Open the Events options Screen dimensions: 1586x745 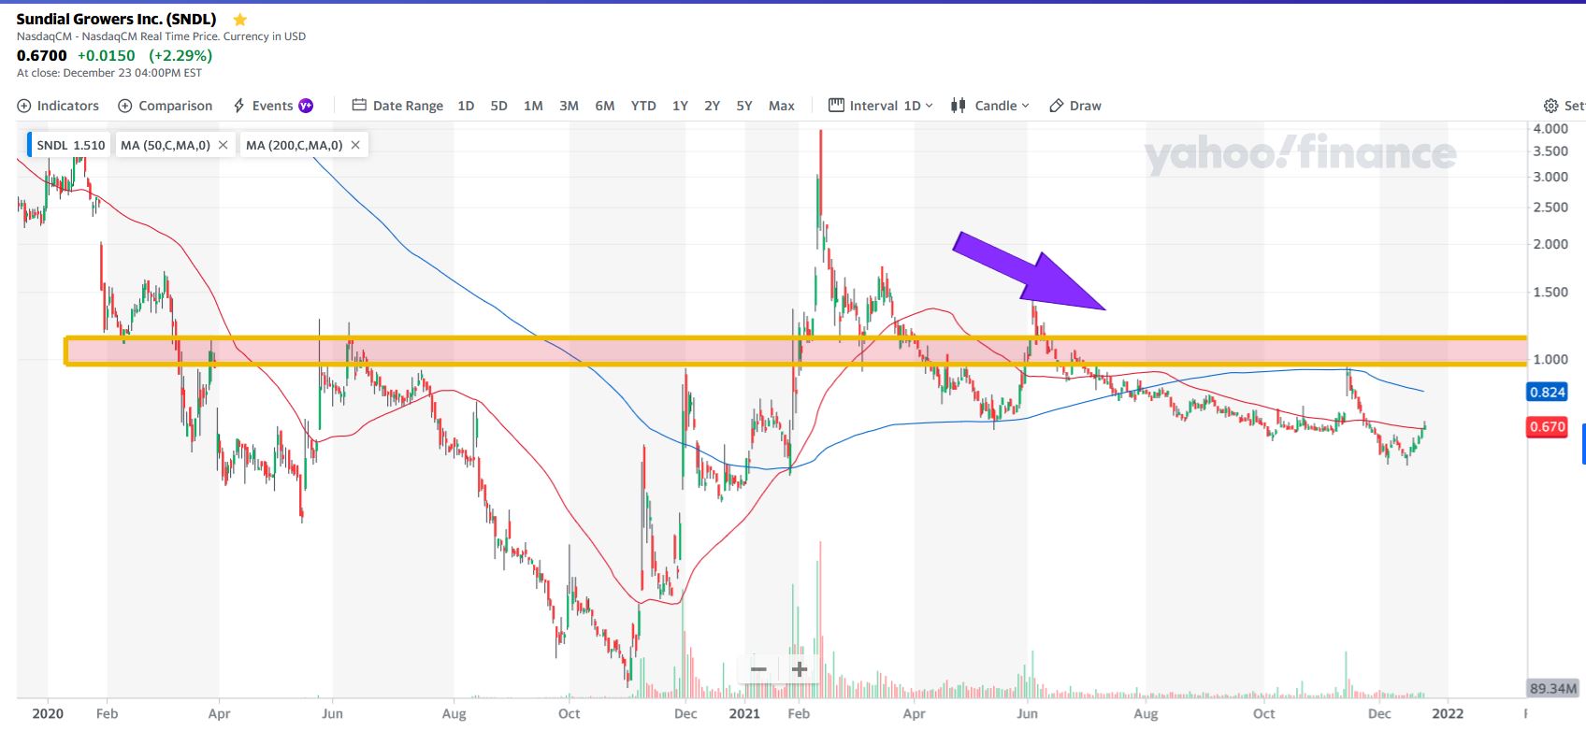coord(273,106)
